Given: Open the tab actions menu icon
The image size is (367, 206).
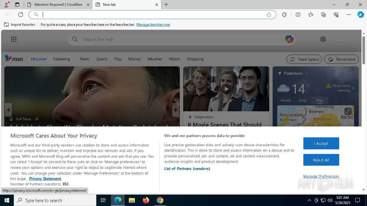Looking at the screenshot, I should [x=17, y=5].
